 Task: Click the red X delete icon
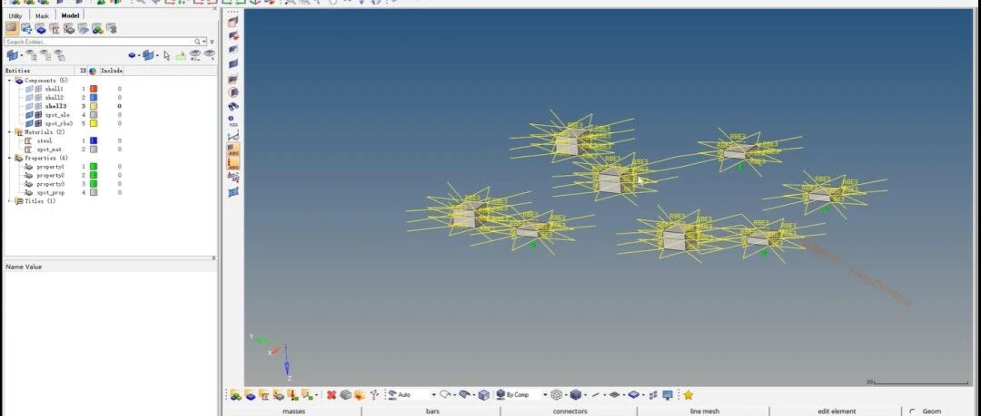(x=332, y=395)
